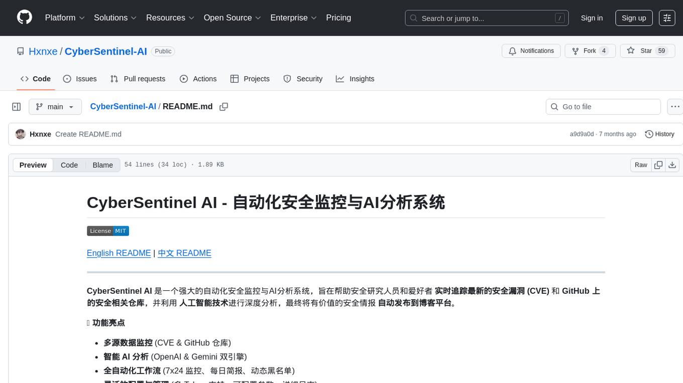The height and width of the screenshot is (383, 683).
Task: Open the Security tab
Action: [x=303, y=79]
